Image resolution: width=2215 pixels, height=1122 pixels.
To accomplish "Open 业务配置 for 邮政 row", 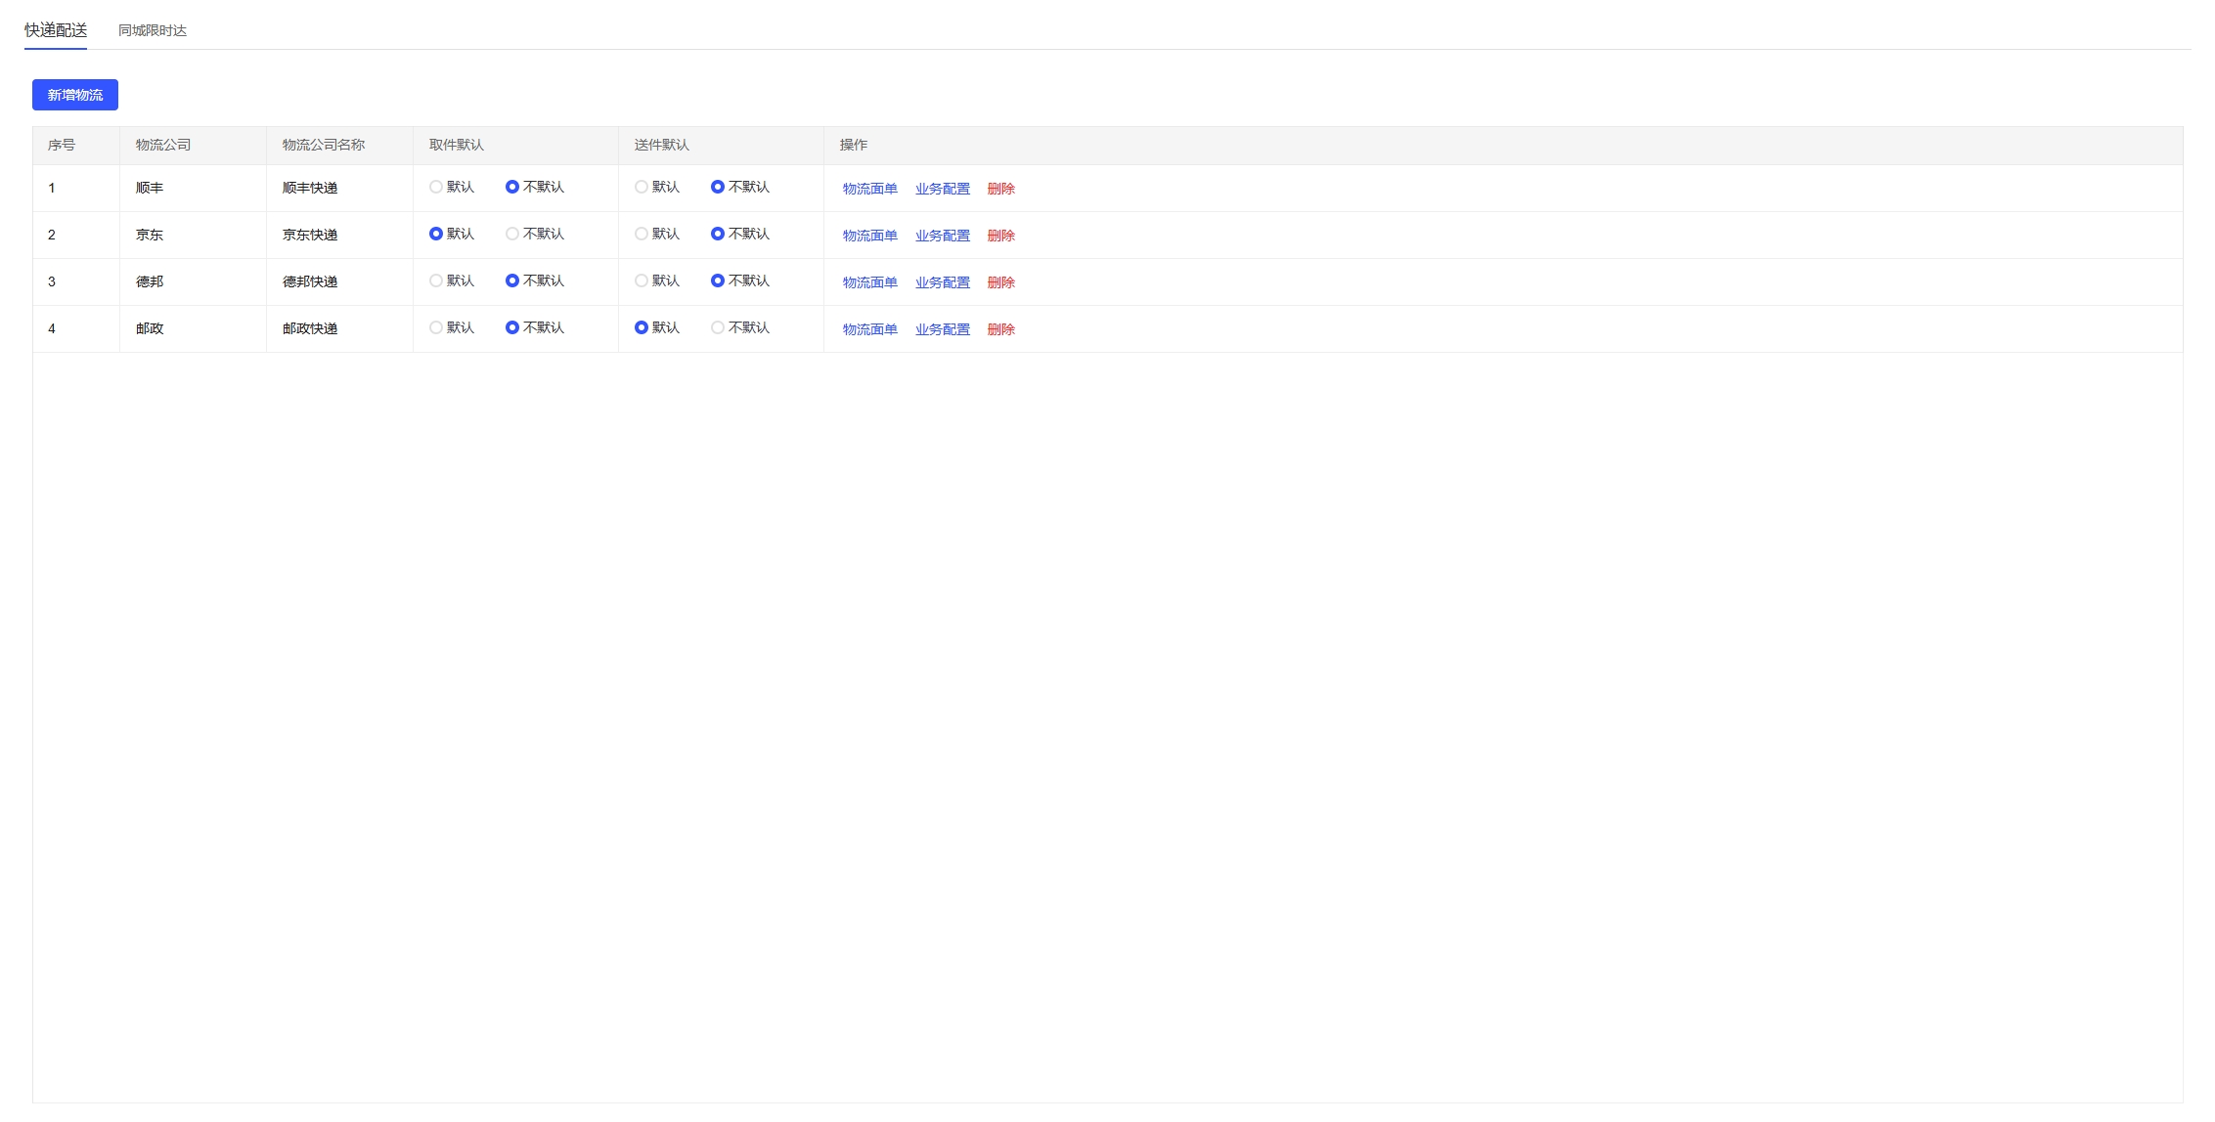I will [942, 329].
